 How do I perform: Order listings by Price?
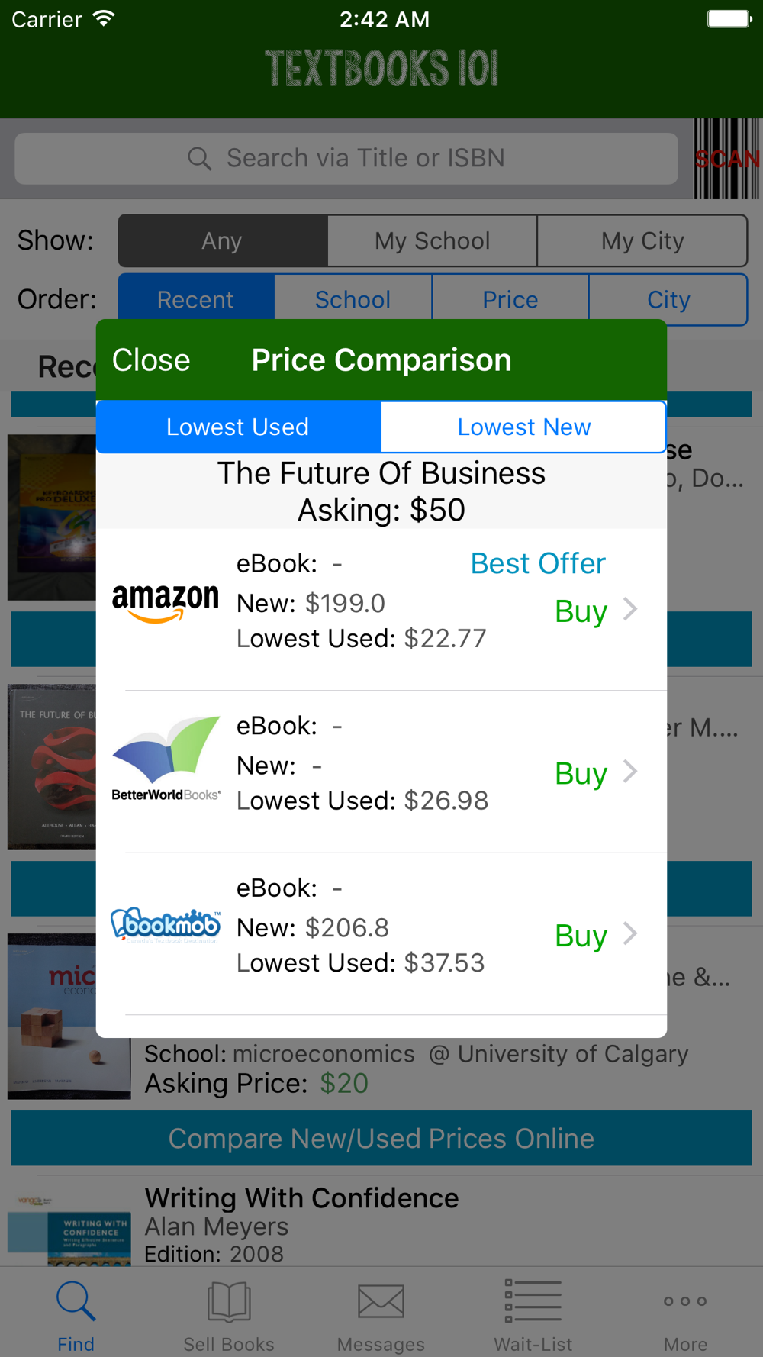coord(510,300)
